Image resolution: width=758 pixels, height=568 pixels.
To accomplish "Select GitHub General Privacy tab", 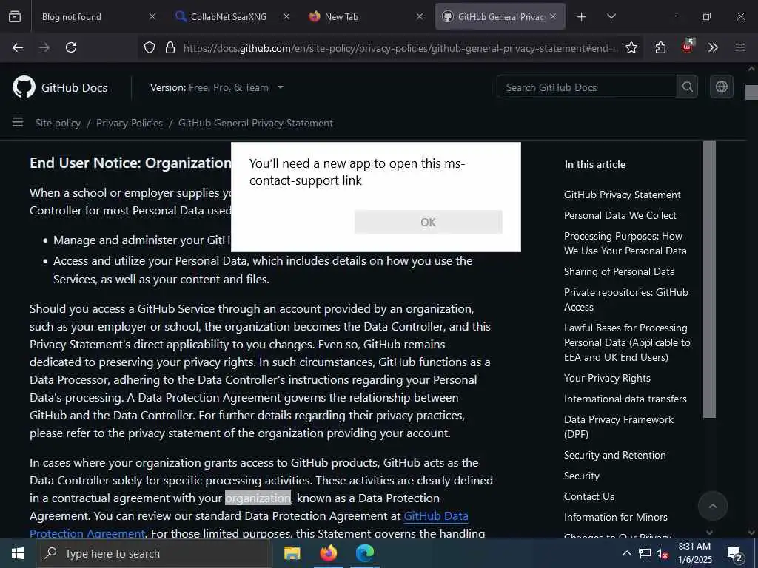I will coord(501,16).
